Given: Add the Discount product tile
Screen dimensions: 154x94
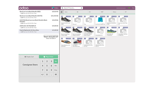Looking at the screenshot, I should pyautogui.click(x=78, y=20).
